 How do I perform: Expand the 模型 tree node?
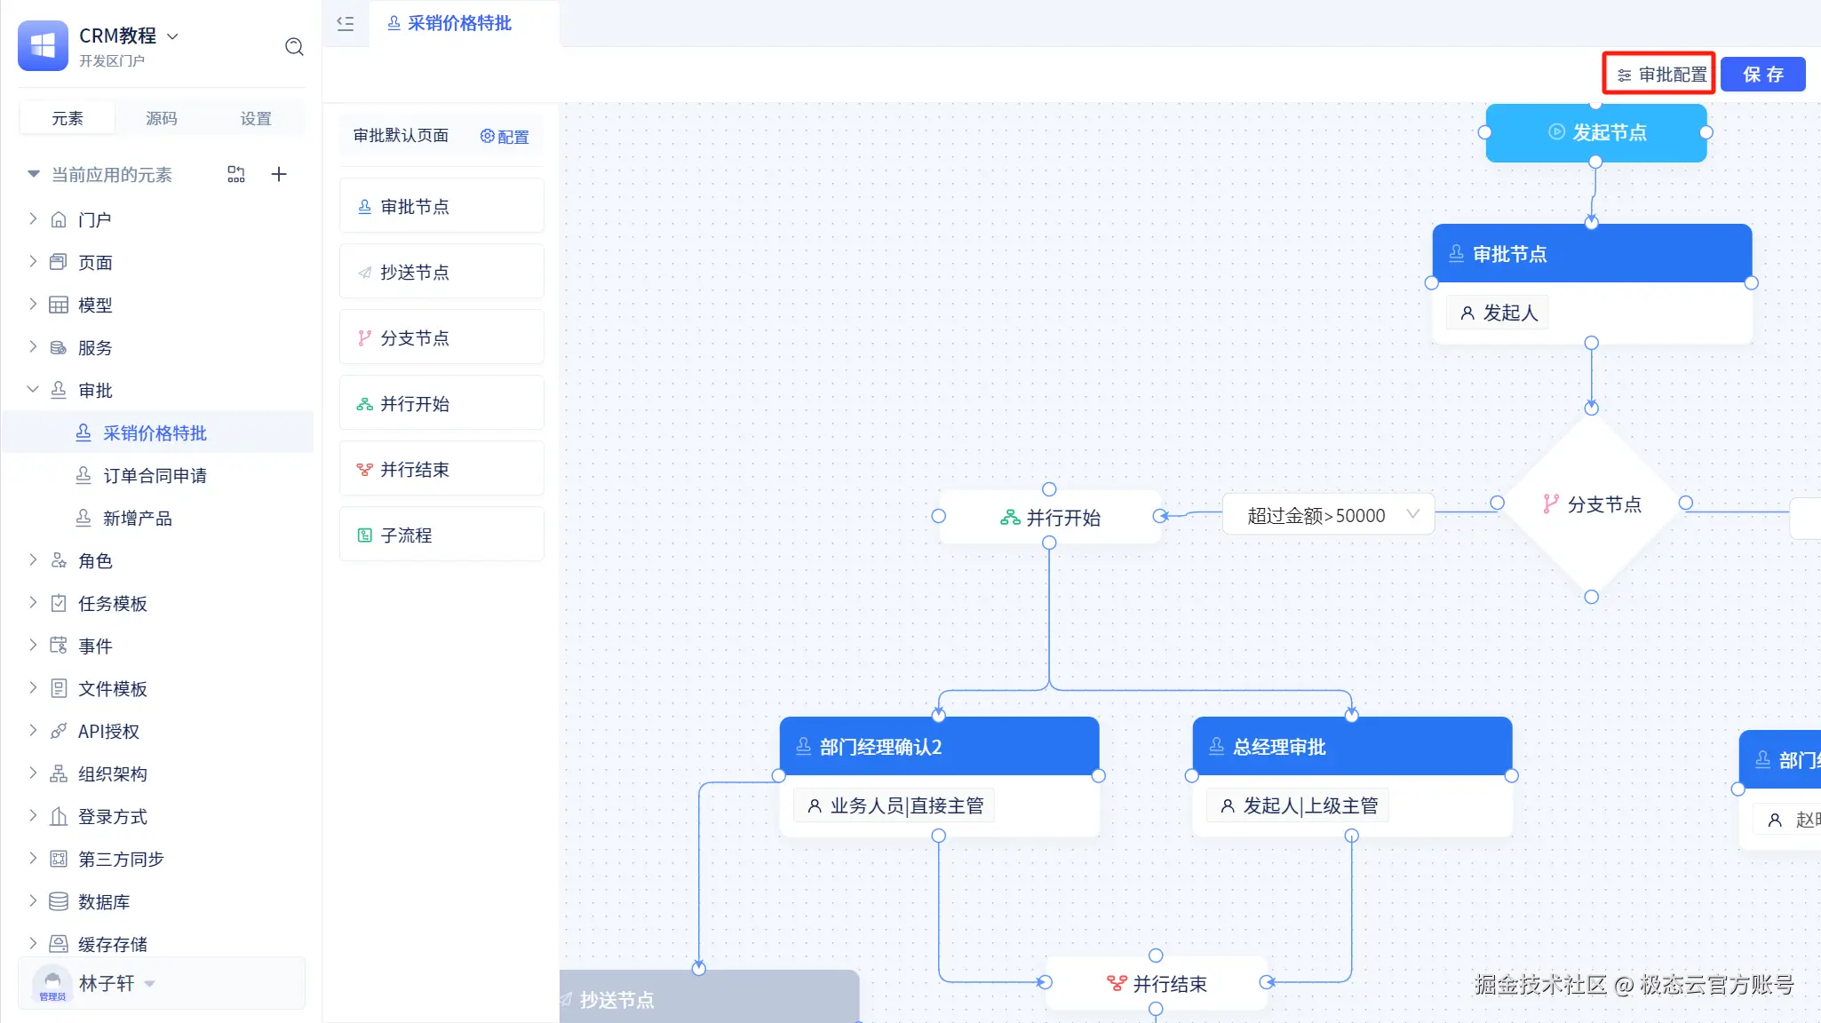tap(33, 305)
